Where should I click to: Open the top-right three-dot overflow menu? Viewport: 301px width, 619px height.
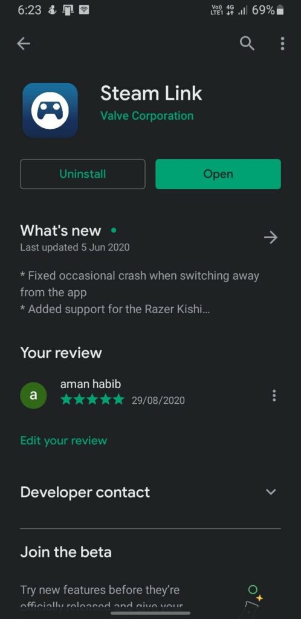[x=282, y=44]
